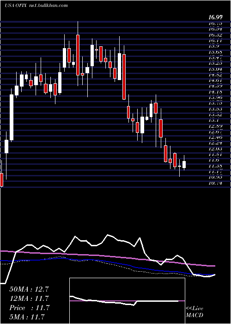Click the 12.89 price axis label
The image size is (231, 324).
[216, 126]
